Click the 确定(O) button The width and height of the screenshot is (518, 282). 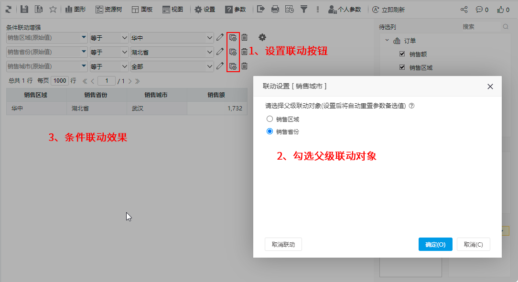[435, 244]
